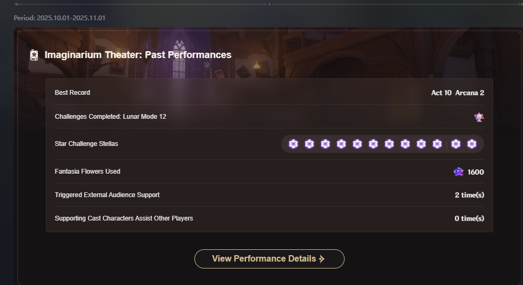Viewport: 523px width, 285px height.
Task: Click the 1600 Fantasia Flowers value
Action: (476, 172)
